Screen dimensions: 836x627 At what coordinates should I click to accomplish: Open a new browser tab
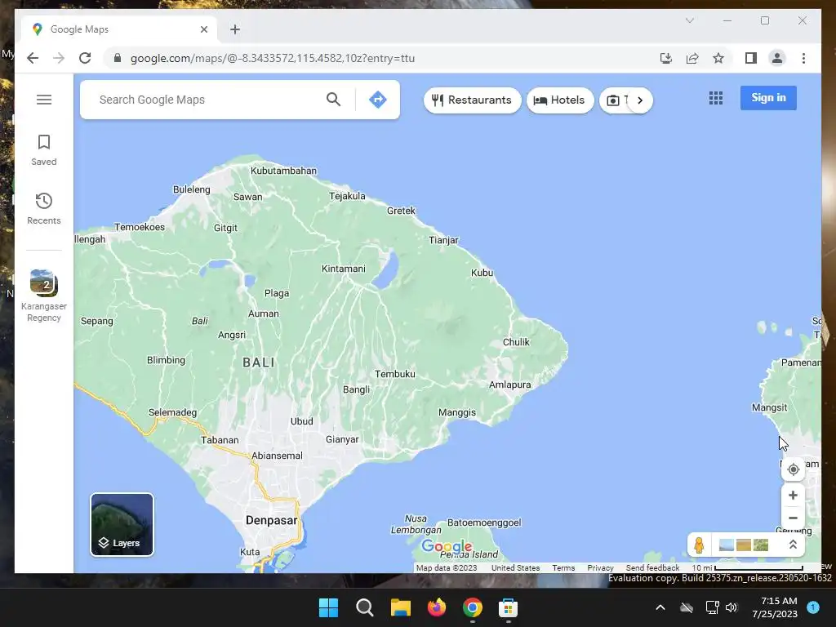[x=235, y=29]
